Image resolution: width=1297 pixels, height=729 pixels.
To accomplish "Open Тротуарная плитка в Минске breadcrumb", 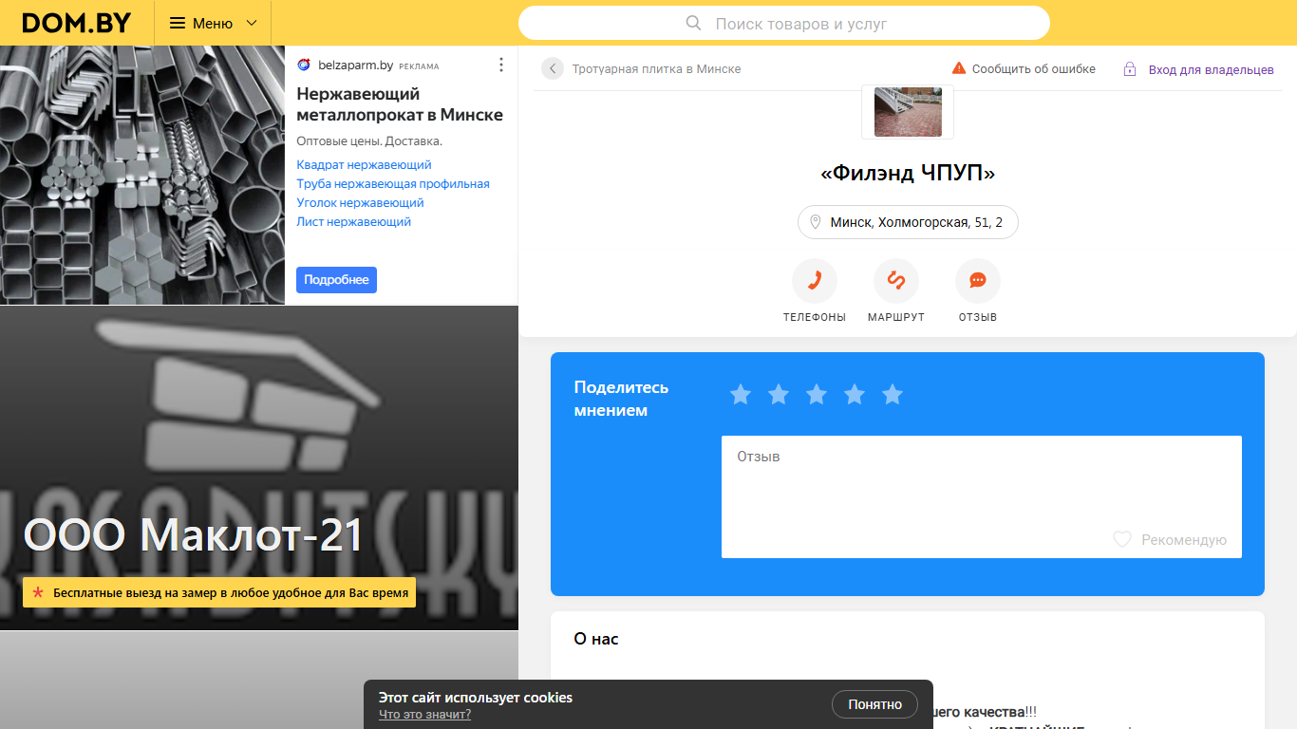I will pyautogui.click(x=656, y=69).
